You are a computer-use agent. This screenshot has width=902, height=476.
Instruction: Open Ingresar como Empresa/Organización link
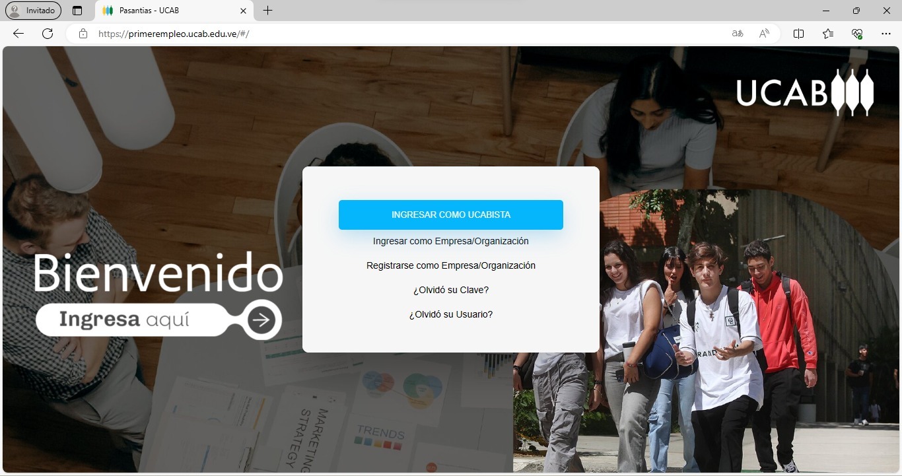click(x=450, y=241)
